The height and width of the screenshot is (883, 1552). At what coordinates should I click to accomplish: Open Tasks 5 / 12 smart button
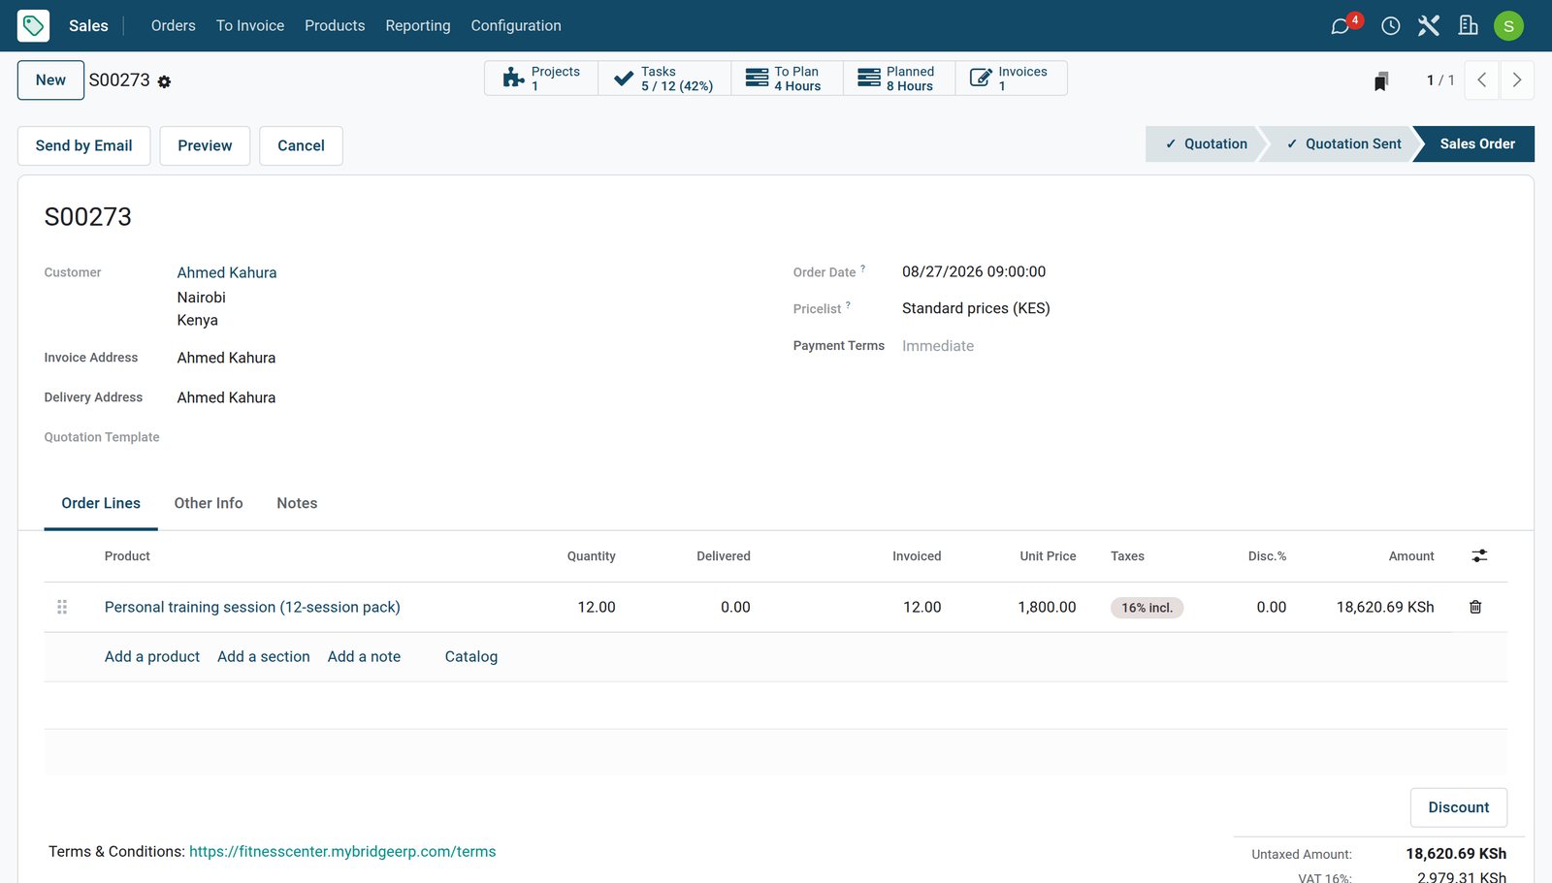click(664, 79)
